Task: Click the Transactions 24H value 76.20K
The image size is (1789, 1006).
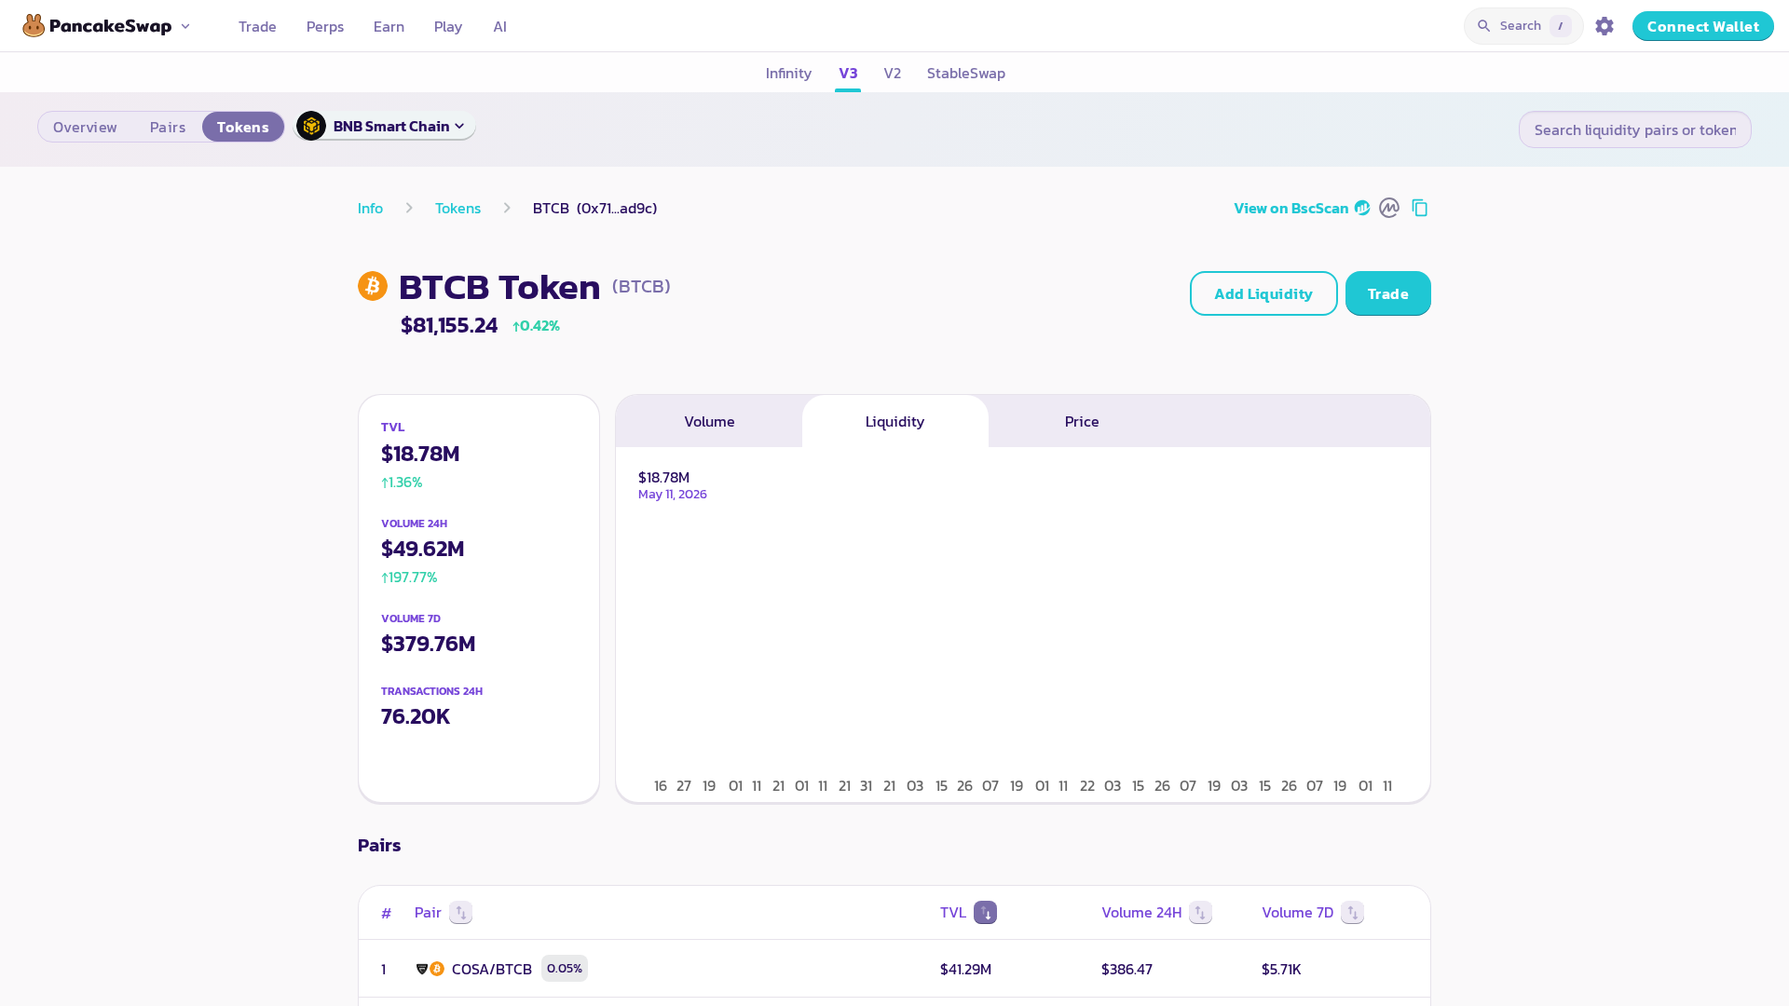Action: (x=416, y=716)
